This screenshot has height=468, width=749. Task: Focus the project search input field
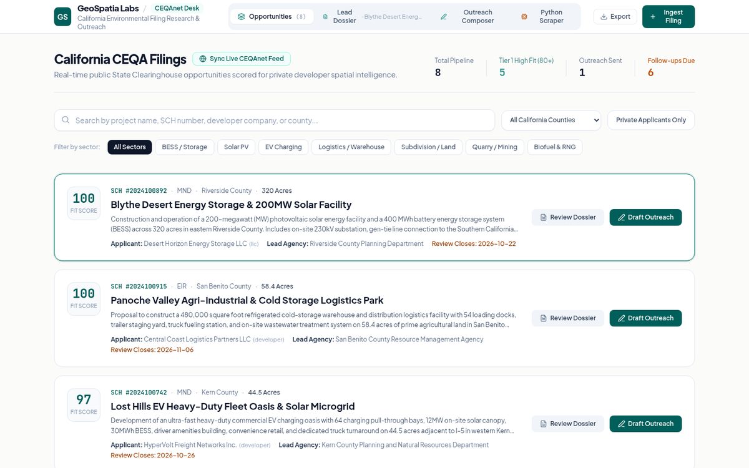click(x=275, y=120)
